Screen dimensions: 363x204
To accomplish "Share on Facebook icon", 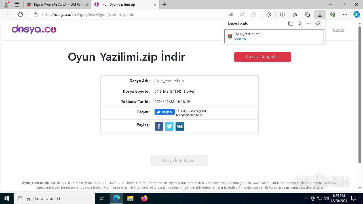I will (159, 126).
